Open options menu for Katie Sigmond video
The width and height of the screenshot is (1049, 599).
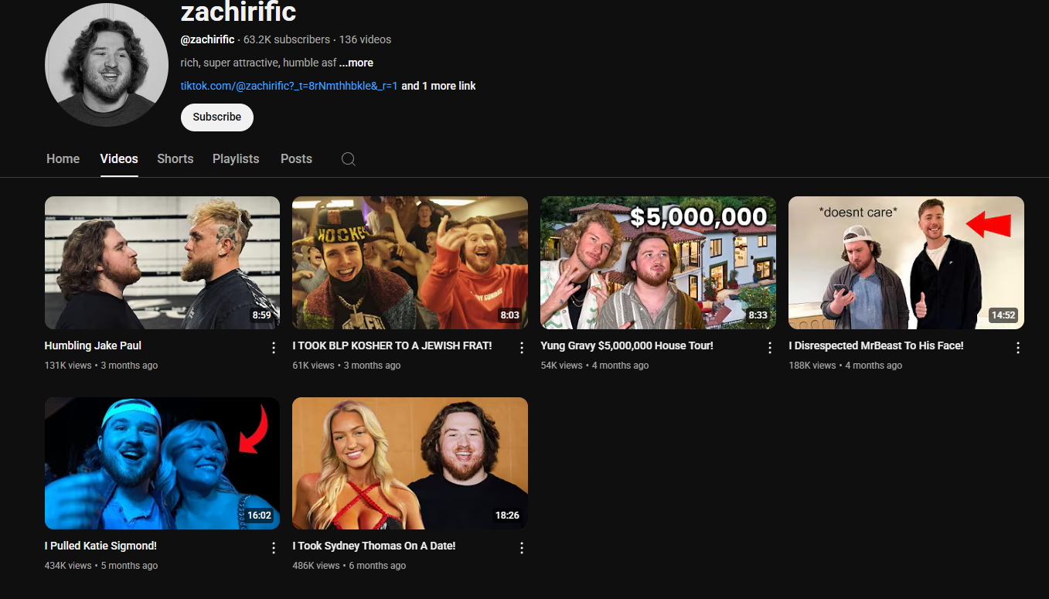click(x=273, y=547)
